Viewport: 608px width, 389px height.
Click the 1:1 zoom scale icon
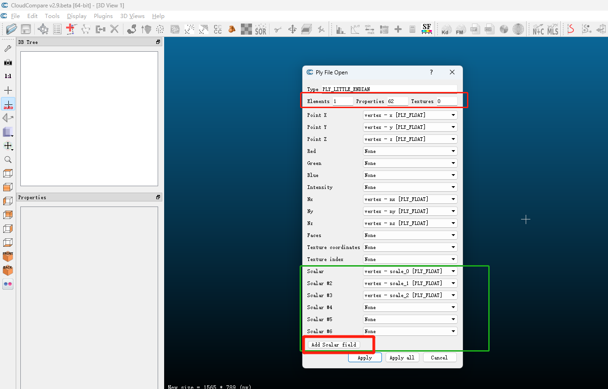pyautogui.click(x=8, y=76)
